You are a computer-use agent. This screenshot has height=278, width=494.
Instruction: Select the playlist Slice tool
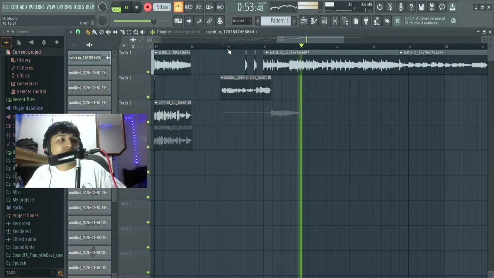pyautogui.click(x=122, y=32)
